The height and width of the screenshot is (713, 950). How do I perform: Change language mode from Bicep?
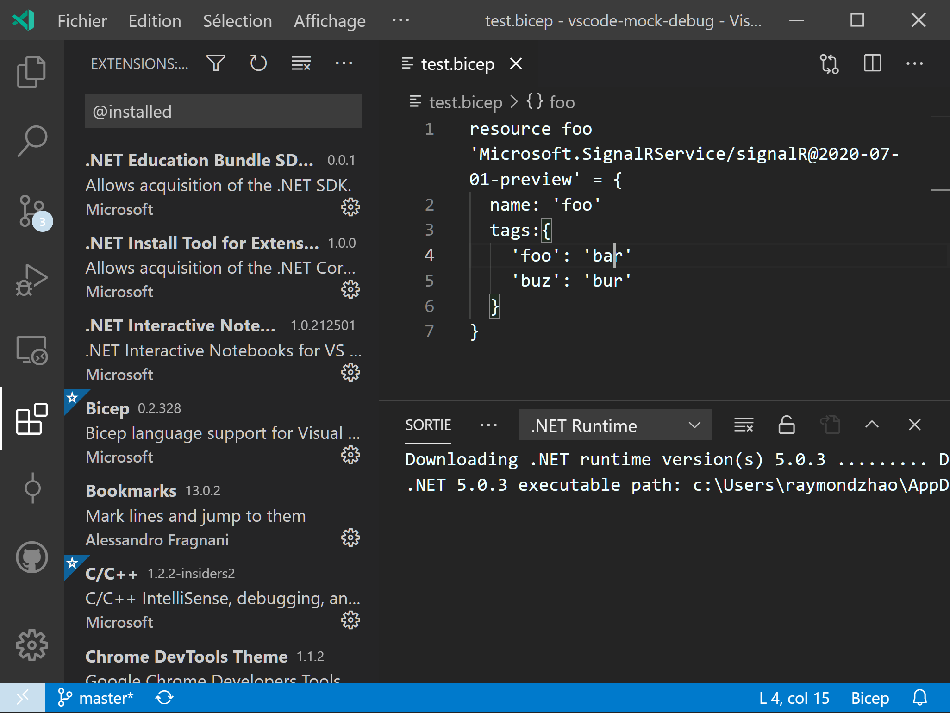[x=870, y=698]
